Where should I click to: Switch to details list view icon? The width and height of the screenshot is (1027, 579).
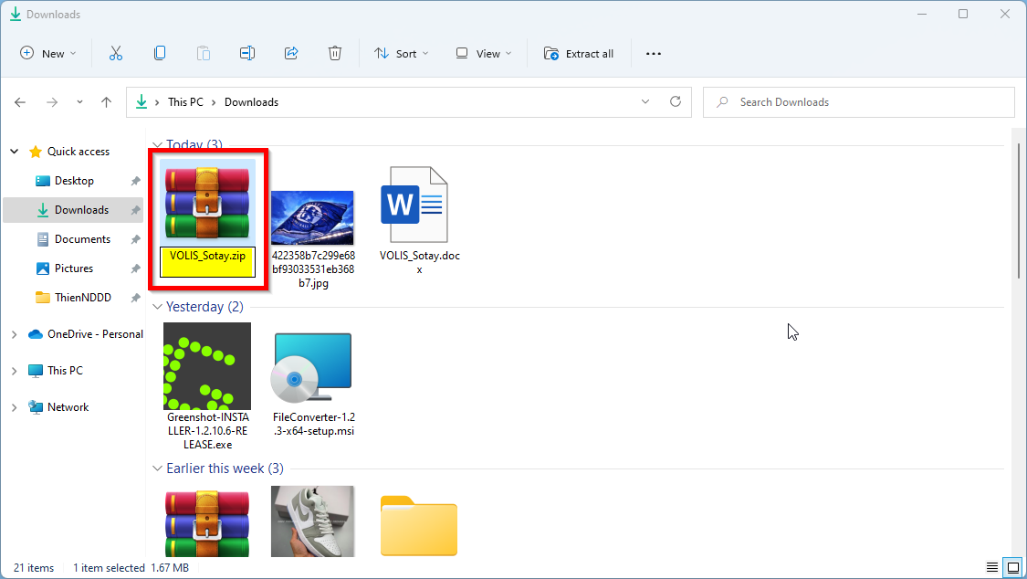point(992,567)
